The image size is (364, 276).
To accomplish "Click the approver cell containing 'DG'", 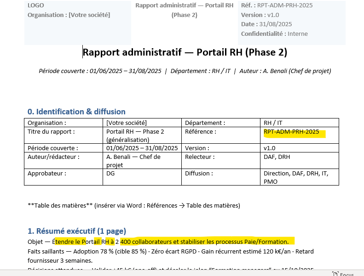I will [110, 174].
